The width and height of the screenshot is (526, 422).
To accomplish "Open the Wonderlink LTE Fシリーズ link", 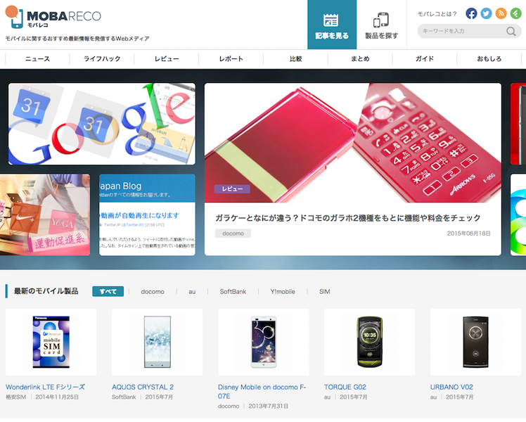I will click(45, 387).
